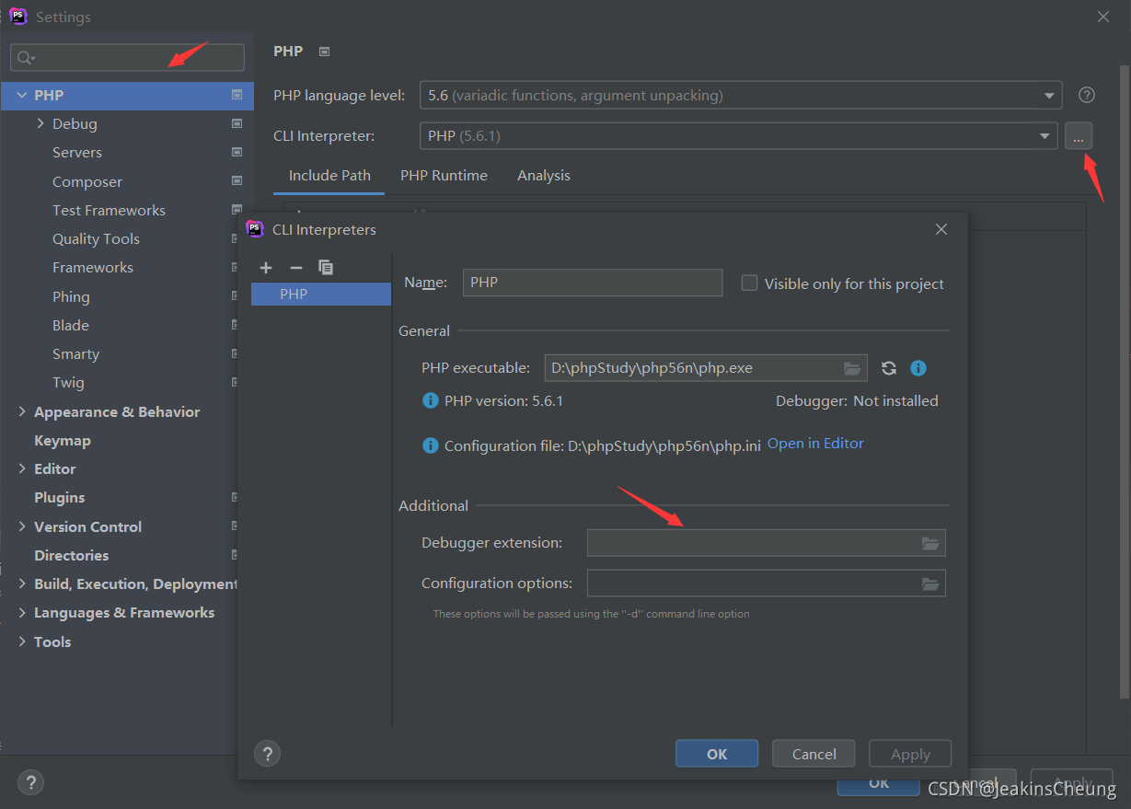
Task: Open the Directories settings
Action: [71, 555]
